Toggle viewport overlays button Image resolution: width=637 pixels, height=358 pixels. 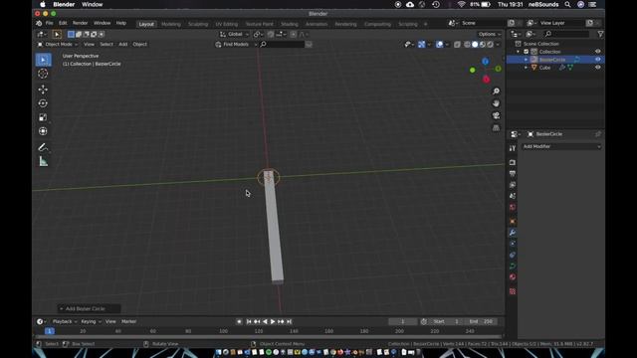[440, 44]
